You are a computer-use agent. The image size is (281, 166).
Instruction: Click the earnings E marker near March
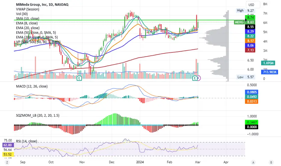(x=195, y=78)
